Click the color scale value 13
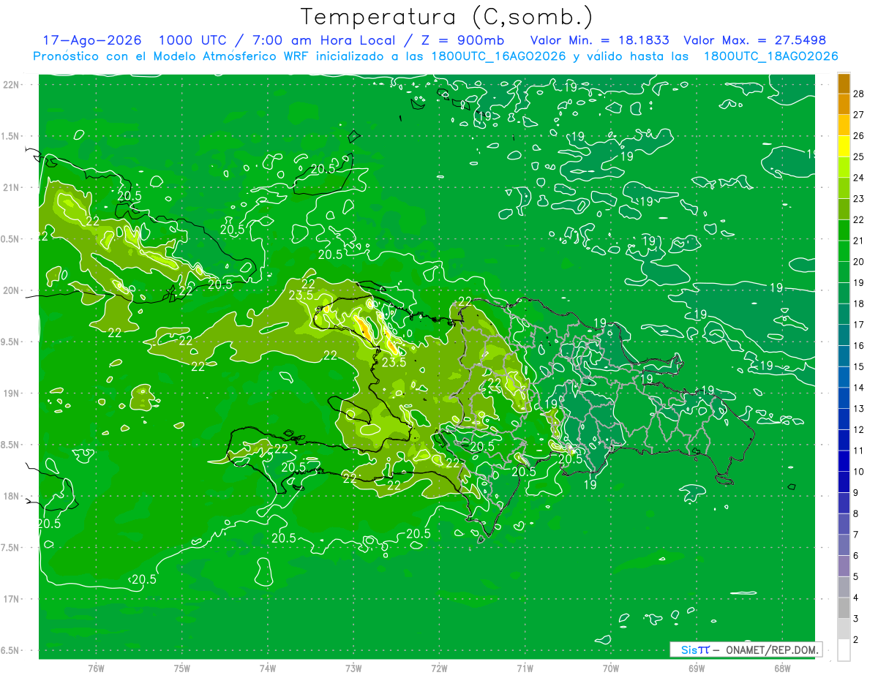Screen dimensions: 878x678 (858, 408)
